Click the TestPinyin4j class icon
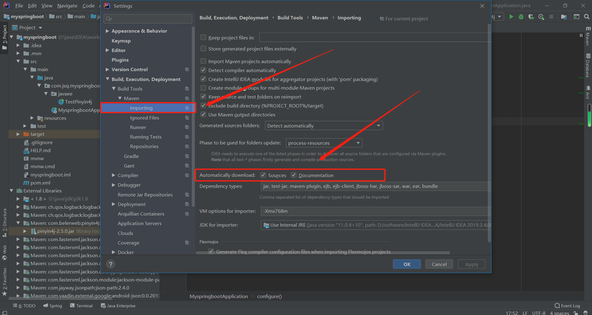This screenshot has height=315, width=592. (x=61, y=102)
